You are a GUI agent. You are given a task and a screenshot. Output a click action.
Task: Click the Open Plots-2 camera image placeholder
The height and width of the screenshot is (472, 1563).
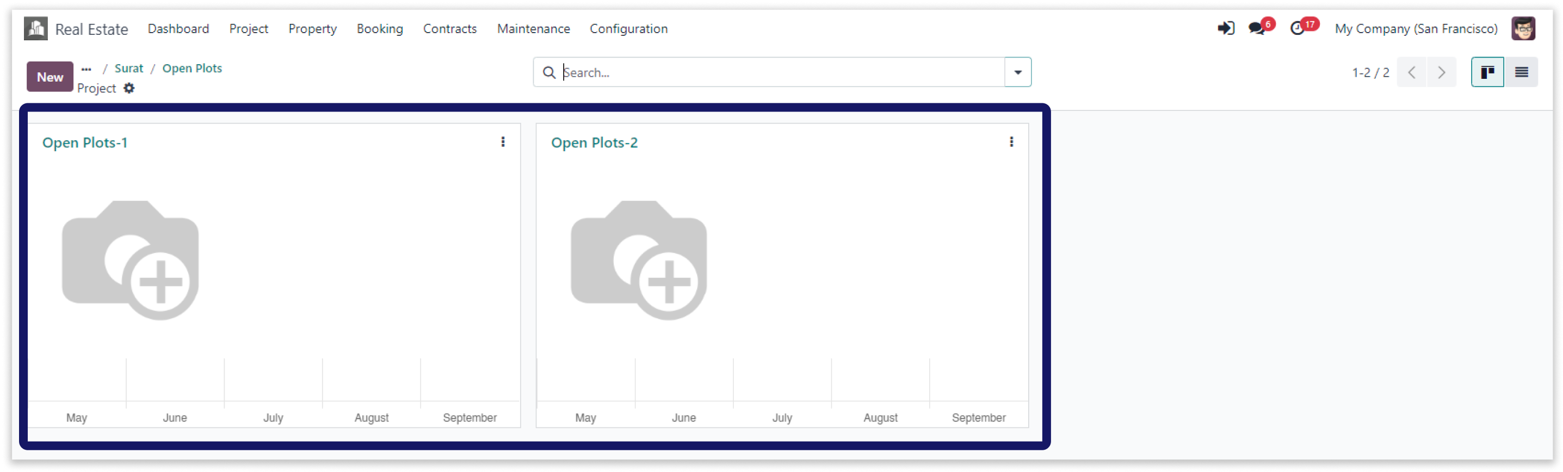coord(639,260)
